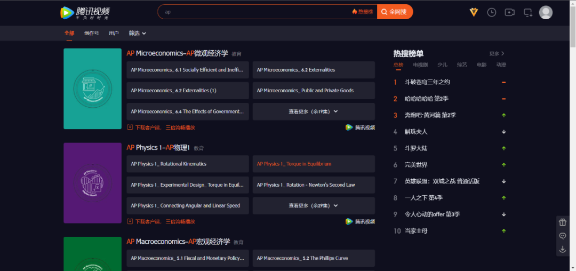
Task: Open AP Microeconomics teal cover thumbnail
Action: click(93, 89)
